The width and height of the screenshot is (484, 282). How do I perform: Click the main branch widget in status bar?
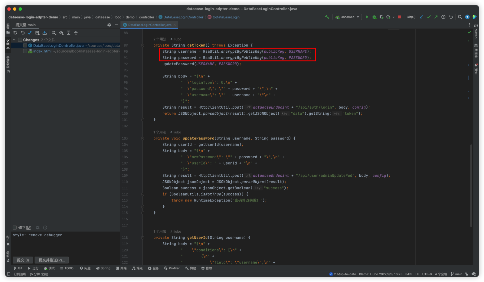point(456,274)
